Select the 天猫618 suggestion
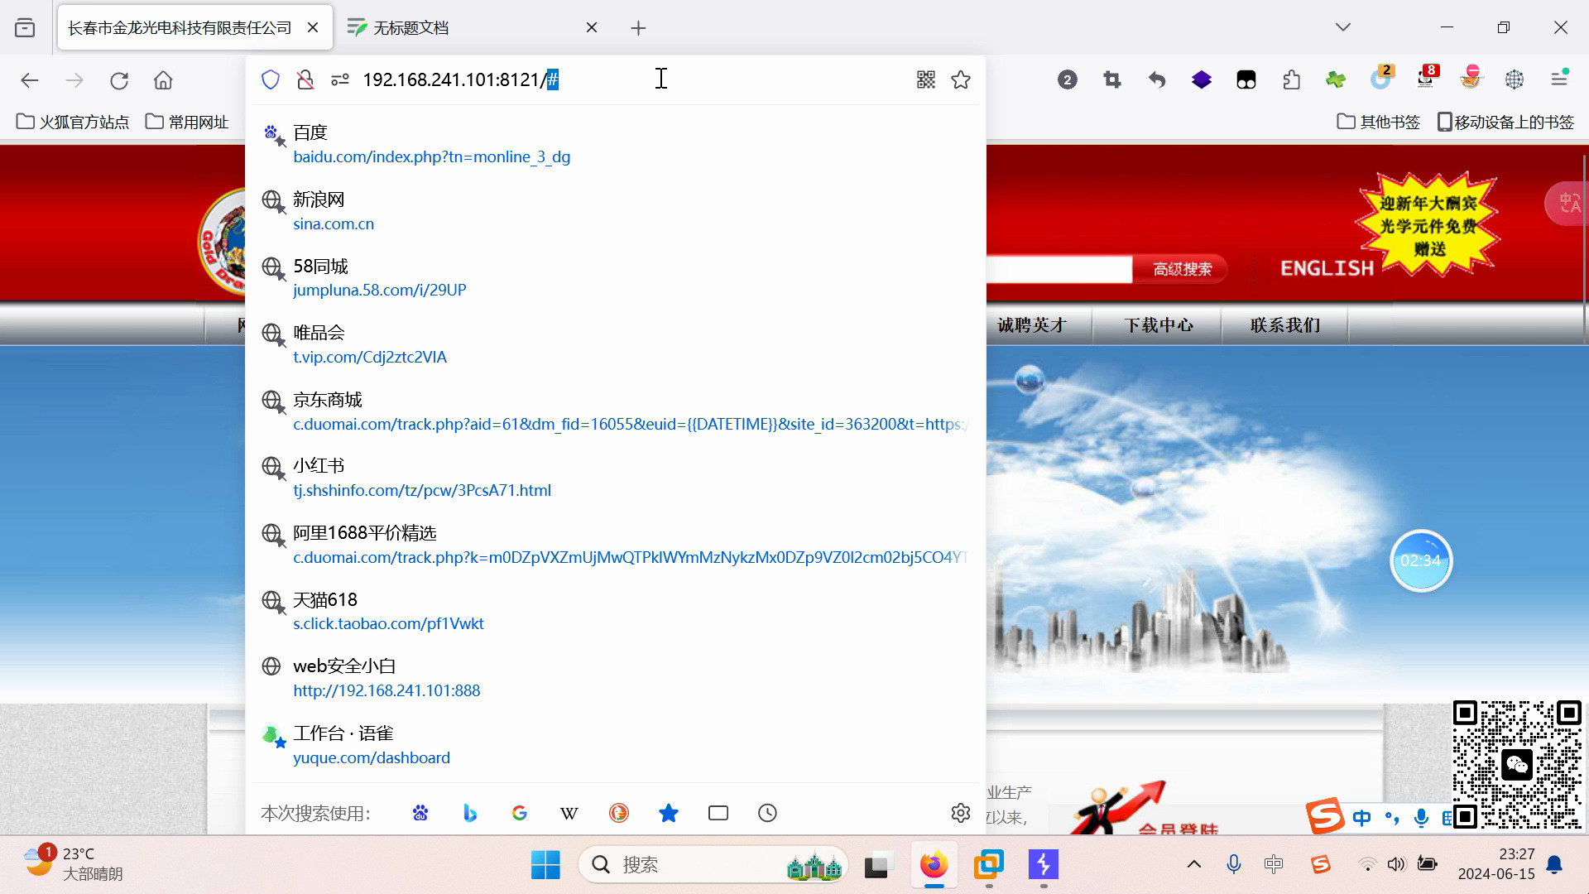Image resolution: width=1589 pixels, height=894 pixels. point(616,611)
